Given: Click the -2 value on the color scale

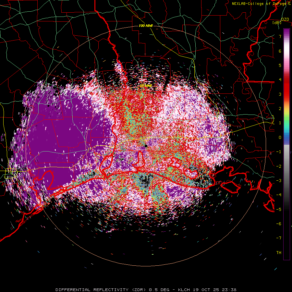Looking at the screenshot, I should click(x=279, y=166).
